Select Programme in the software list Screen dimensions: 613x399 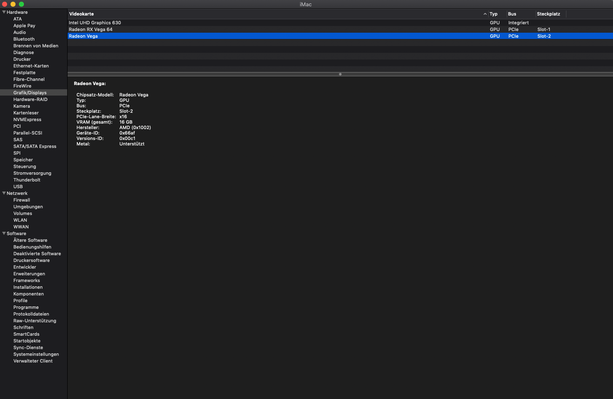click(26, 307)
